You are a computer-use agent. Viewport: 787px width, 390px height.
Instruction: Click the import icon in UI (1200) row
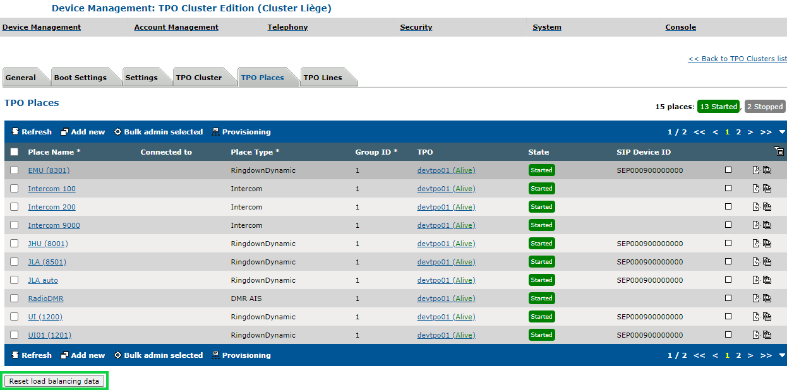[756, 317]
